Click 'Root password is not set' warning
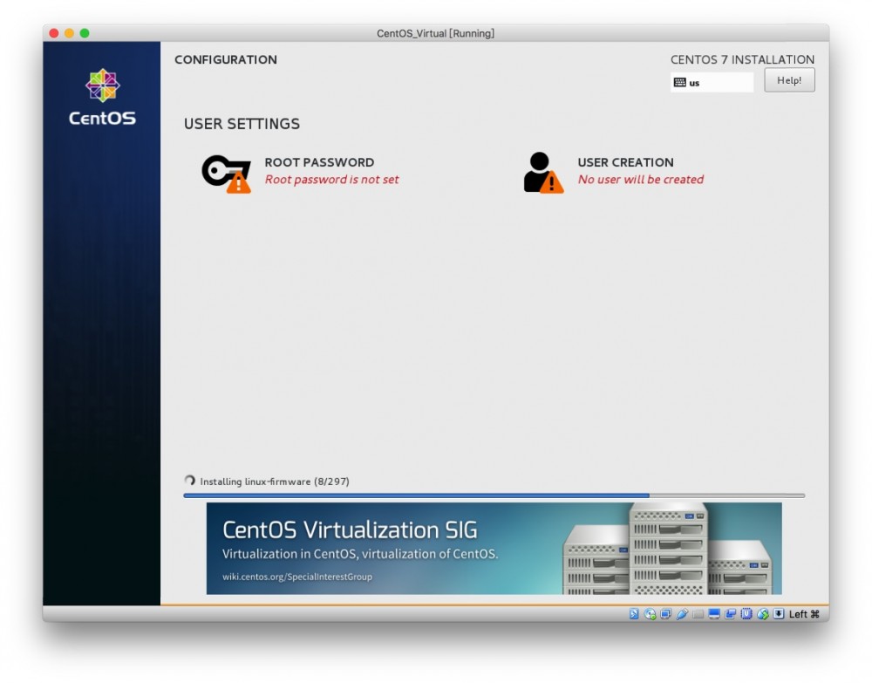The height and width of the screenshot is (683, 872). (x=331, y=180)
